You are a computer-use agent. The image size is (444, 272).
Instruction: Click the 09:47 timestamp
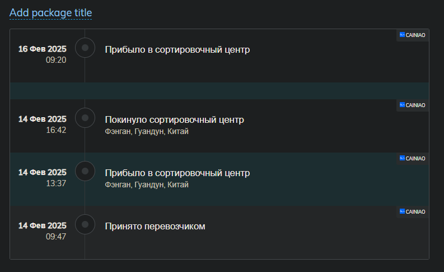56,237
